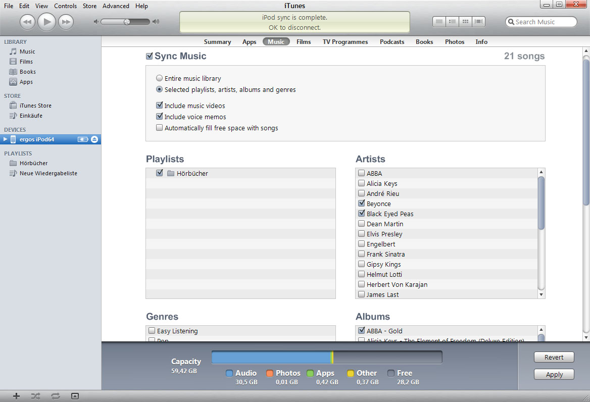The width and height of the screenshot is (590, 402).
Task: Uncheck Black Eyed Peas artist
Action: pos(362,214)
